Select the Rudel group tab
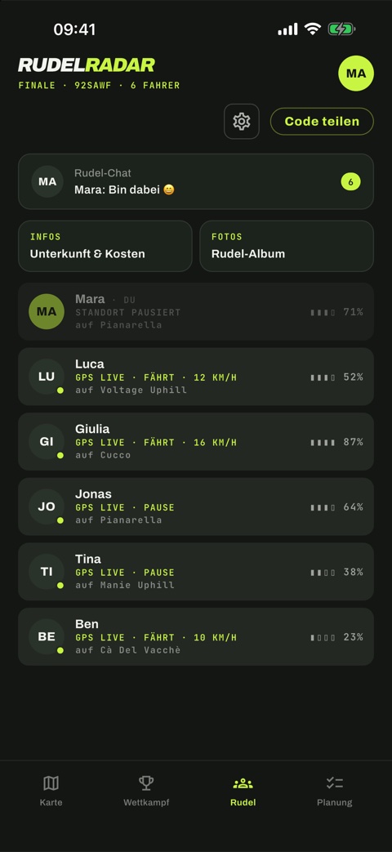 point(243,791)
